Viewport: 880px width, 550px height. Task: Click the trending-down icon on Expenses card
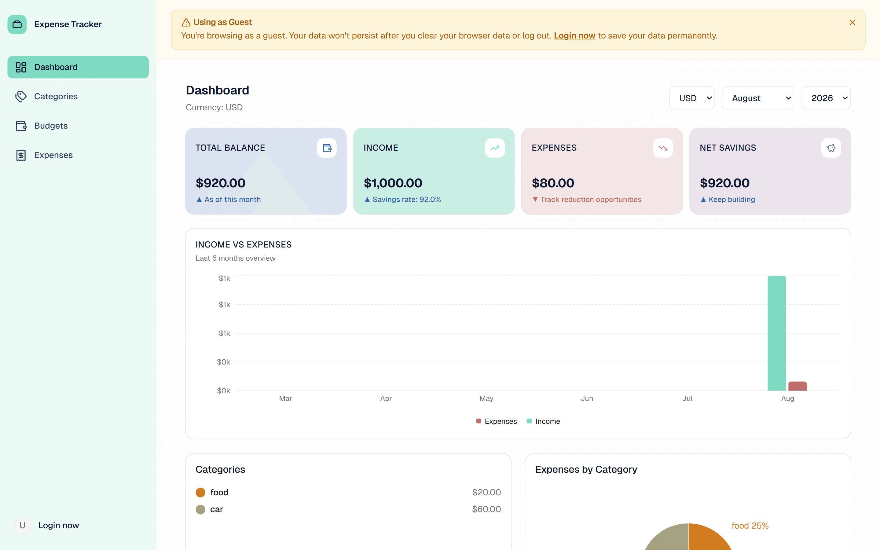pos(662,148)
